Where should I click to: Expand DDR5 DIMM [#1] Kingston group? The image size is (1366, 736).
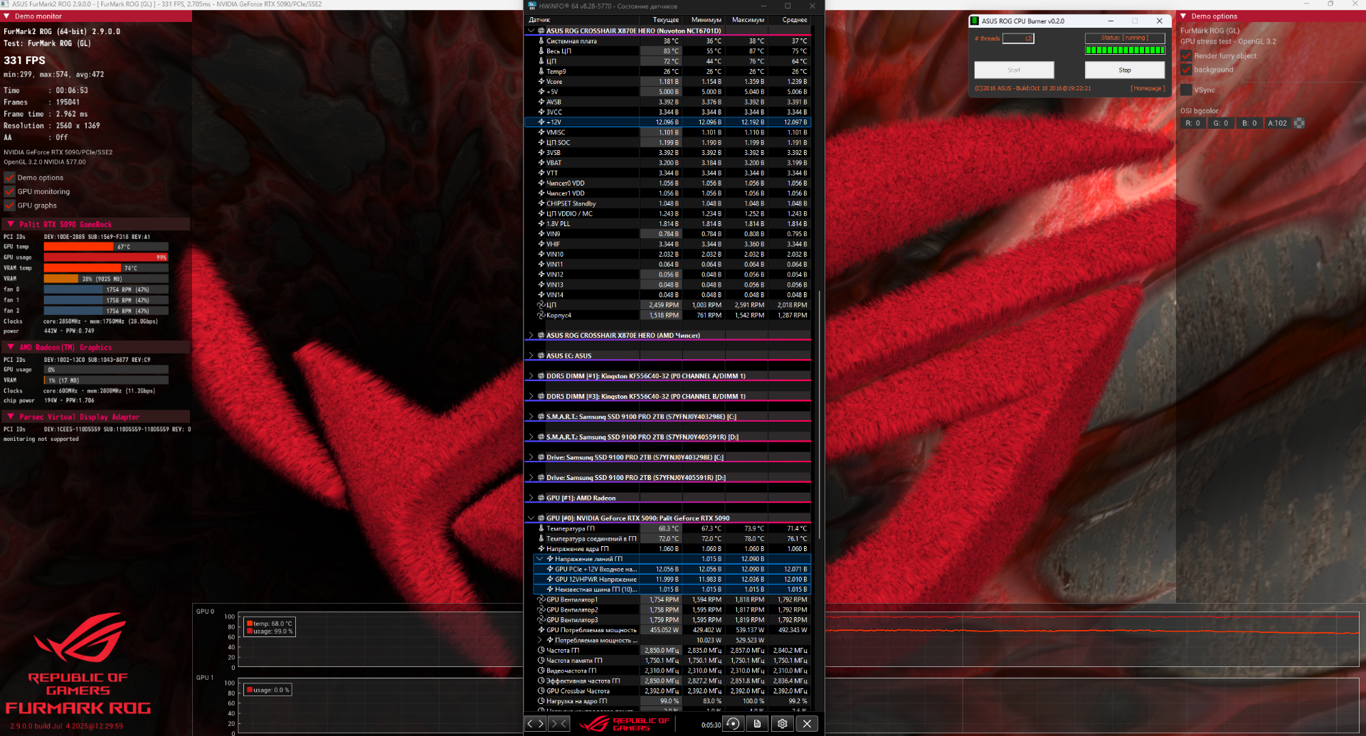click(531, 376)
